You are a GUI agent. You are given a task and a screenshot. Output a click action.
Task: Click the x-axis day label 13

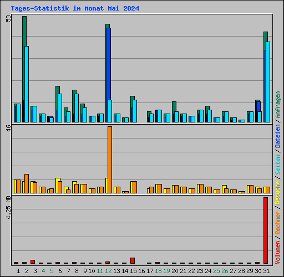[x=116, y=271]
